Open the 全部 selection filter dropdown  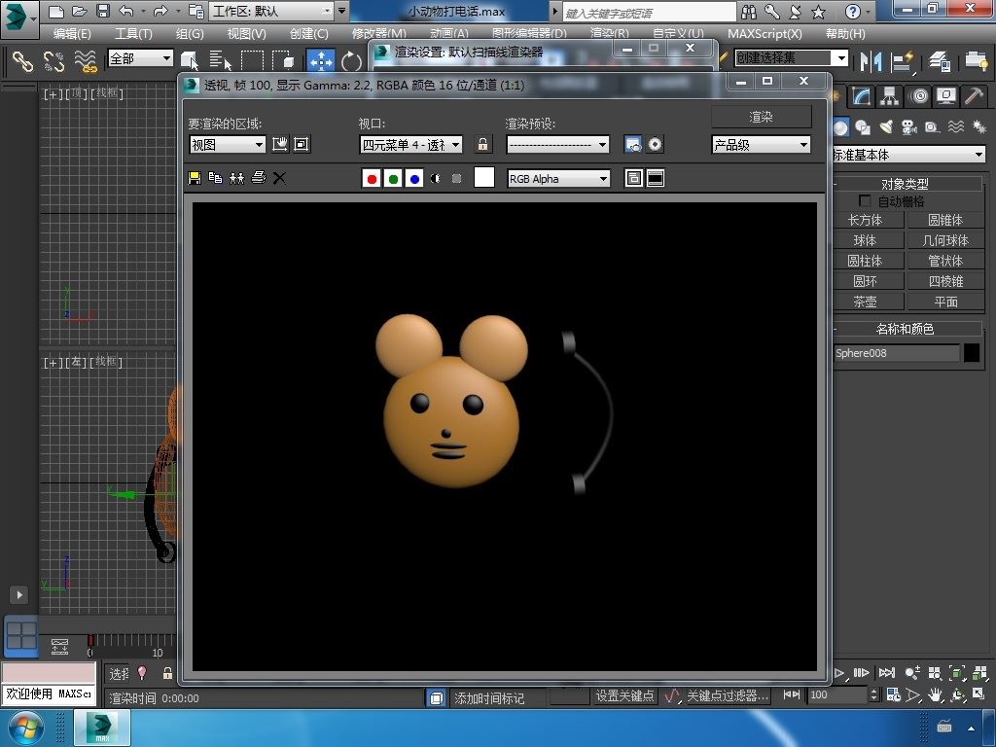(x=140, y=58)
